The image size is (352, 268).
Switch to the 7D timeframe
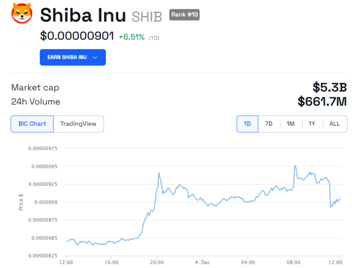(x=269, y=123)
